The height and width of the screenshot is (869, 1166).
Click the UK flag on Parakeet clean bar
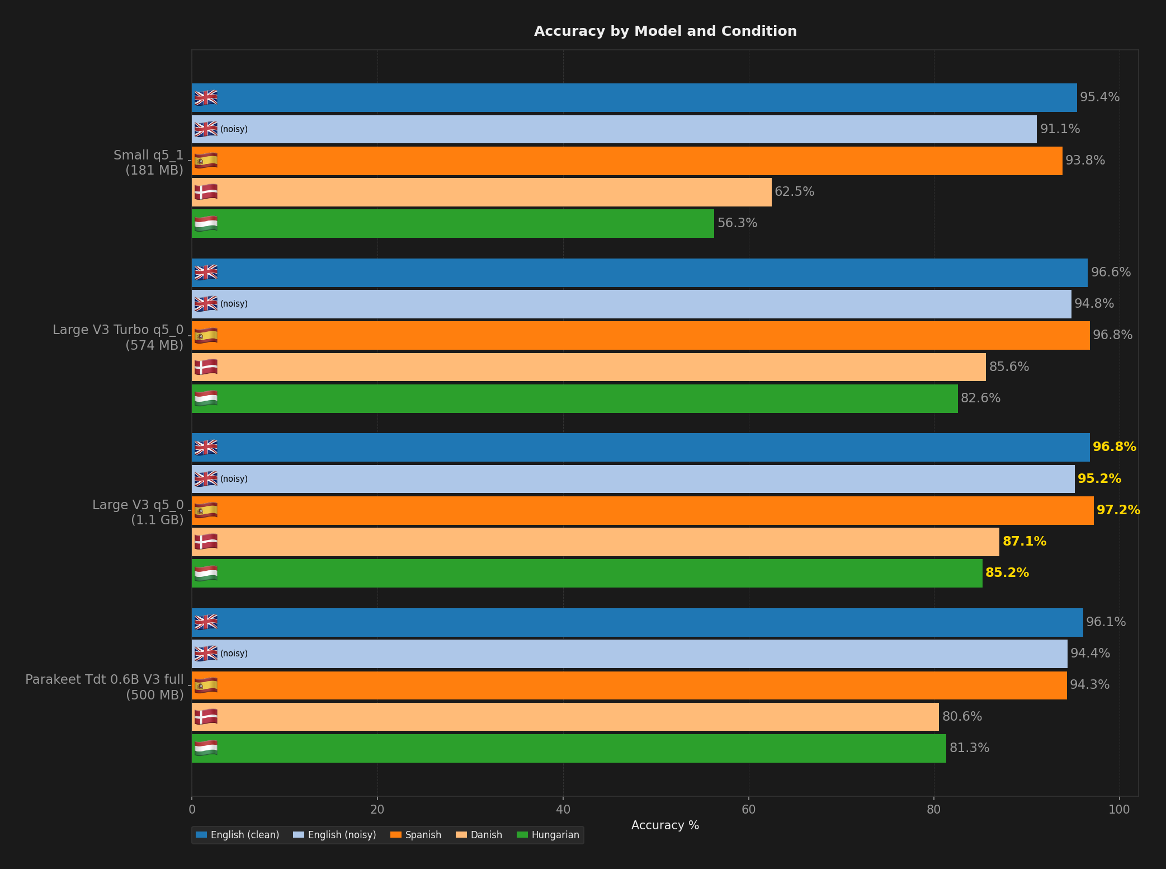206,622
